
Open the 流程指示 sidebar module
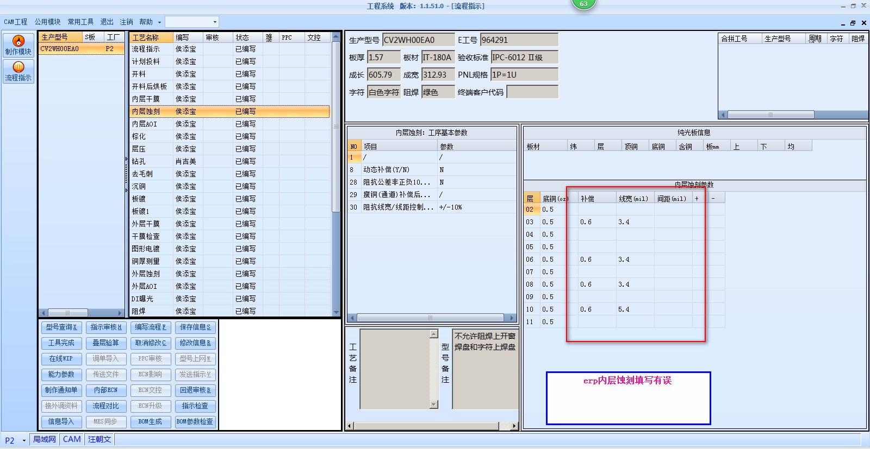click(18, 71)
